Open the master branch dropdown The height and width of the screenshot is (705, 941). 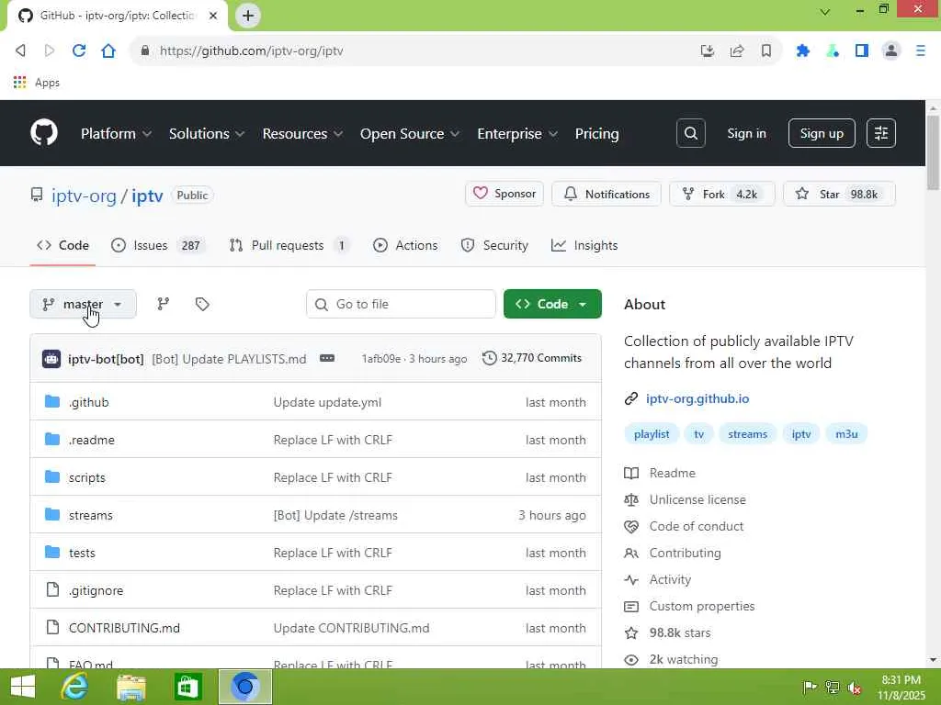83,304
